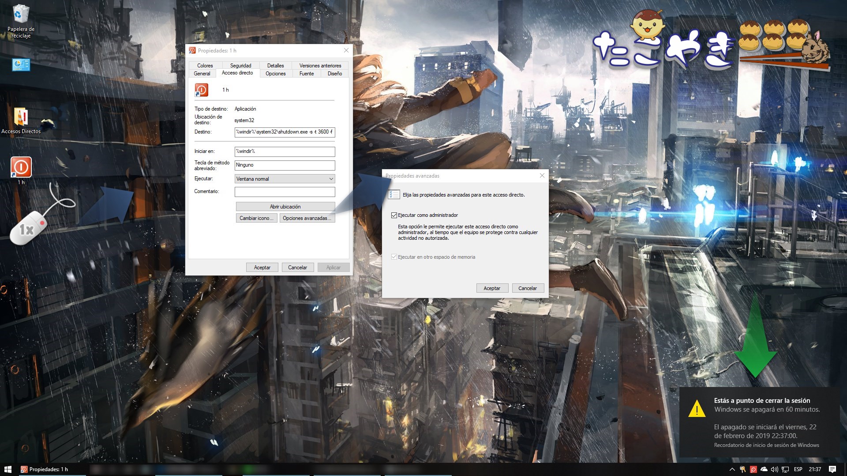The width and height of the screenshot is (847, 476).
Task: Click Cancelar in Propiedades avanzadas
Action: click(x=528, y=288)
